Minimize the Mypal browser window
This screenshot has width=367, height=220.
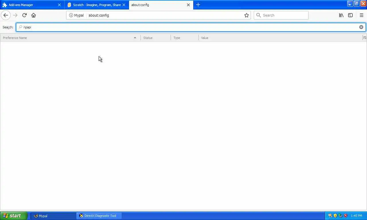pyautogui.click(x=350, y=4)
